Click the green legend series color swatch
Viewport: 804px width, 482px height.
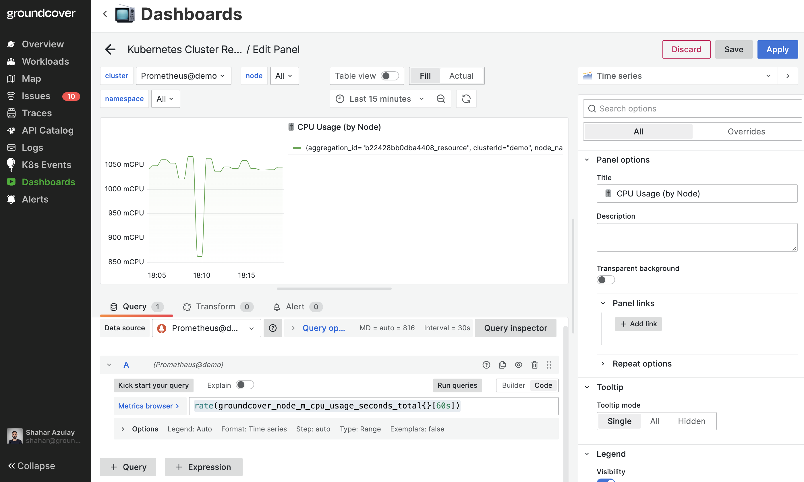297,148
